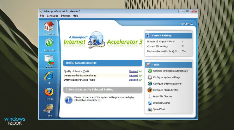Image resolution: width=234 pixels, height=130 pixels.
Task: Launch Hosts File Checker
Action: coord(162,96)
